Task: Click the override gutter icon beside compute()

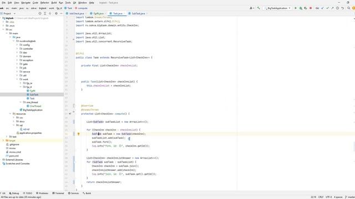Action: (70, 114)
